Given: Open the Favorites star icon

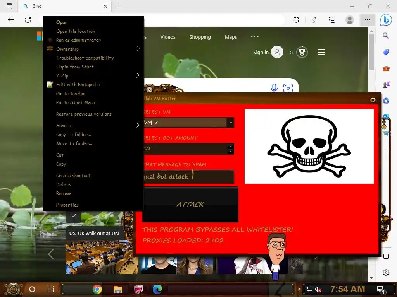Looking at the screenshot, I should coord(315,20).
